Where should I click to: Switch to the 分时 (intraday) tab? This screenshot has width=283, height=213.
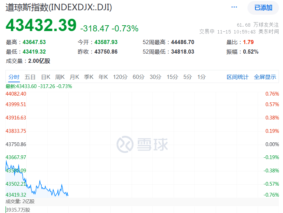pos(14,77)
